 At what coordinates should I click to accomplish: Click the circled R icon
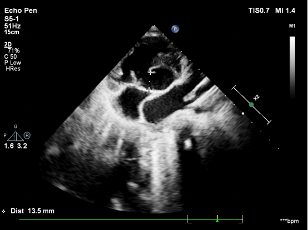click(27, 135)
